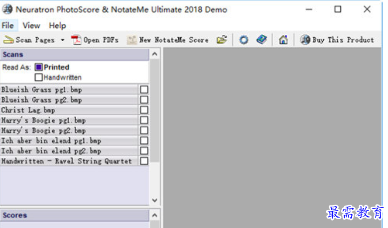Minimize the PhotoScore window
This screenshot has width=388, height=228.
coord(309,9)
